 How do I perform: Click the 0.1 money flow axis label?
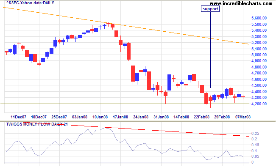[x=254, y=151]
